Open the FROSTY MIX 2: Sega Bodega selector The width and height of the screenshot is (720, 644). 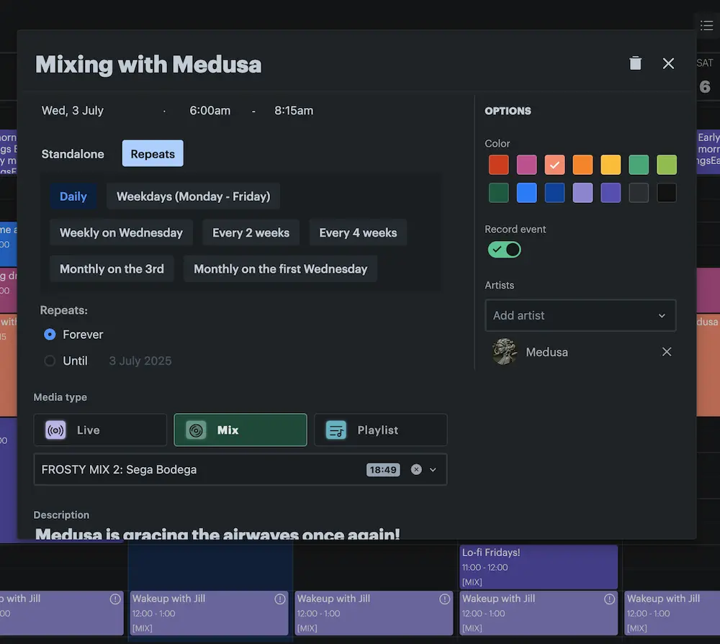click(240, 470)
